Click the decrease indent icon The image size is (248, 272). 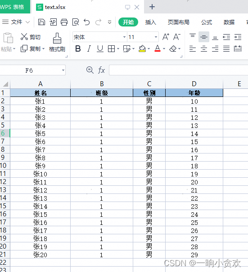[226, 37]
